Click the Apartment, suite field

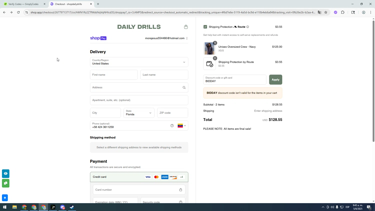[x=139, y=100]
